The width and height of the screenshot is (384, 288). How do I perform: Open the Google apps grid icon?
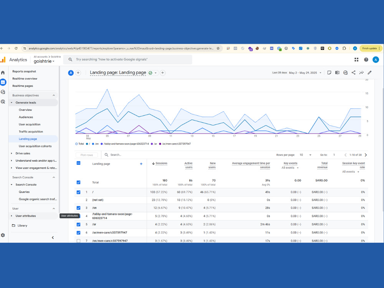(356, 60)
